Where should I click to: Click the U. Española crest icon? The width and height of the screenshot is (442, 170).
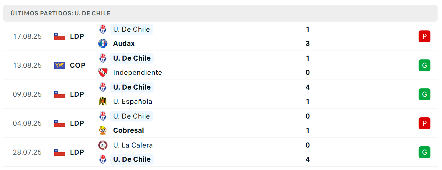point(103,101)
